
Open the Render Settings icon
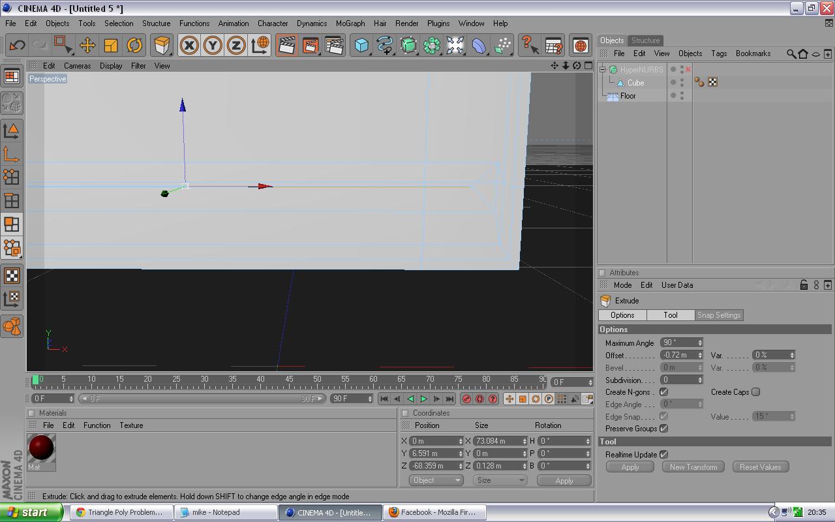(x=334, y=45)
